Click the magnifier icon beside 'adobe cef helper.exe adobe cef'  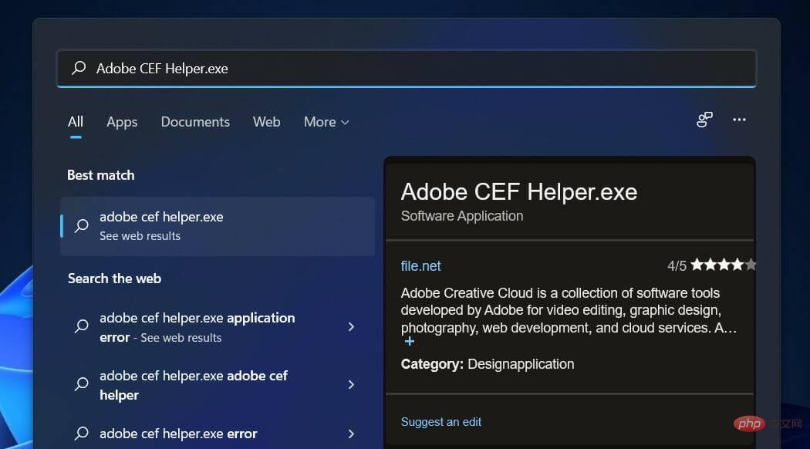(x=81, y=384)
